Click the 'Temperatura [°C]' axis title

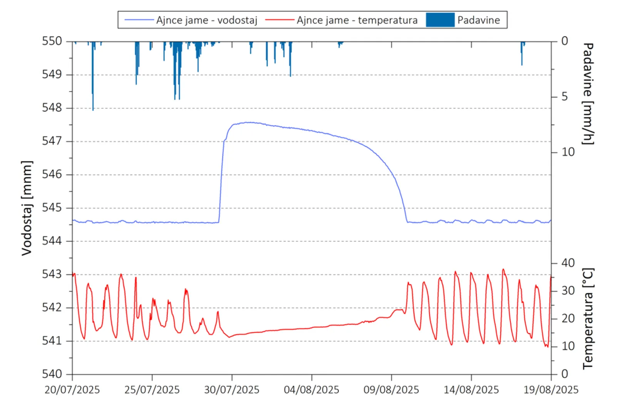click(x=588, y=319)
